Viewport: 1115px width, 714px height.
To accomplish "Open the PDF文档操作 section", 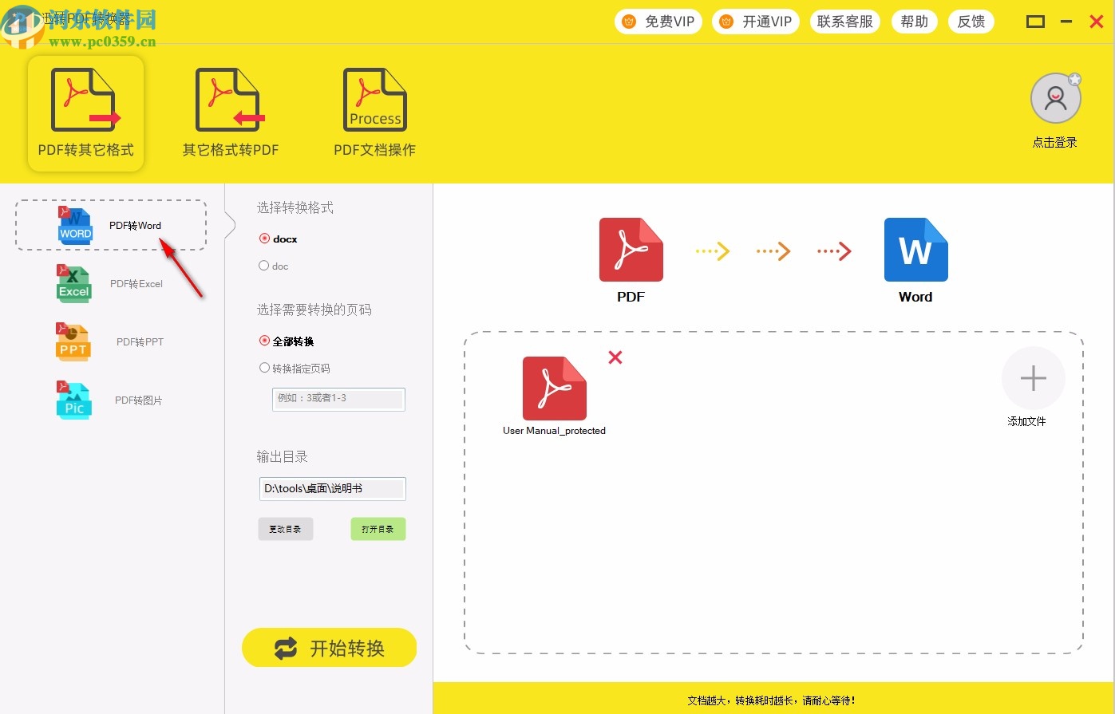I will click(374, 112).
